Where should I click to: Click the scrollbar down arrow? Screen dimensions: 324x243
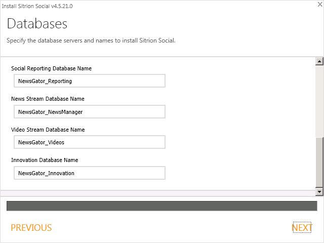[x=319, y=192]
